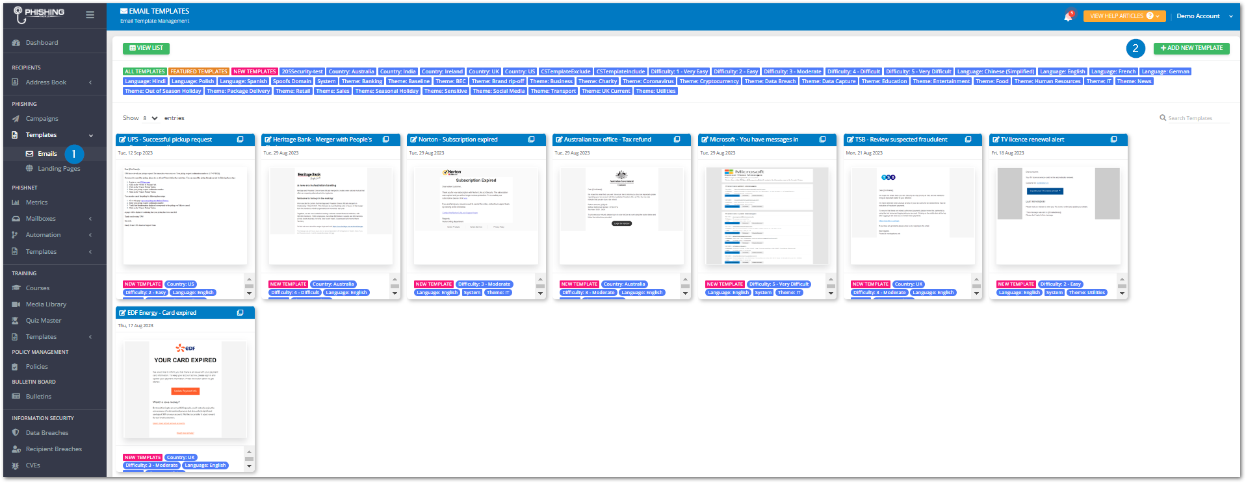Toggle the Featured Templates filter tag

pos(199,71)
